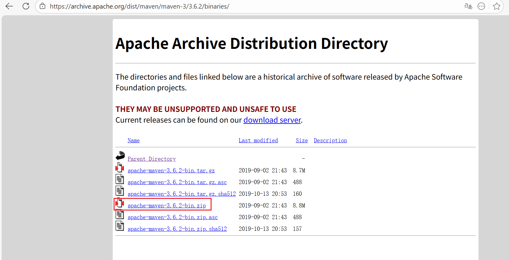The width and height of the screenshot is (509, 260).
Task: Click the modified date of apache-maven-3.6.2-bin.zip
Action: [263, 206]
